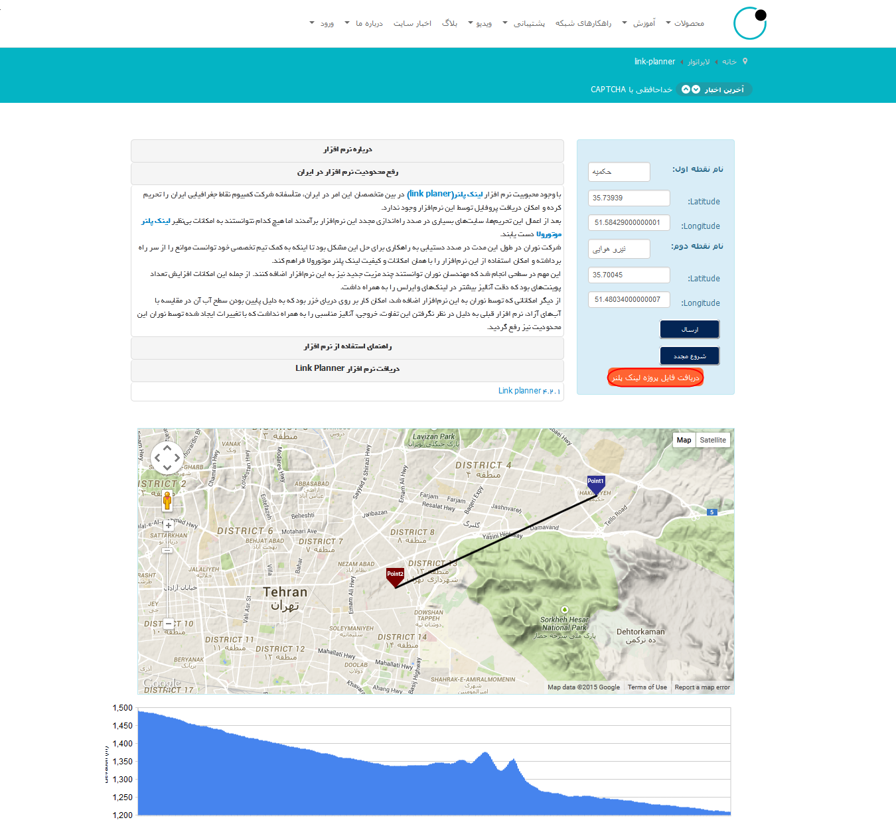Open the ویدیو dropdown menu

pyautogui.click(x=480, y=23)
